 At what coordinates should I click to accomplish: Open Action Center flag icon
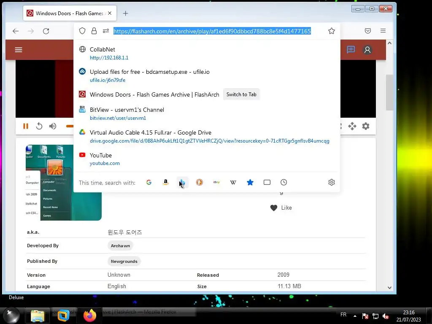(x=365, y=316)
